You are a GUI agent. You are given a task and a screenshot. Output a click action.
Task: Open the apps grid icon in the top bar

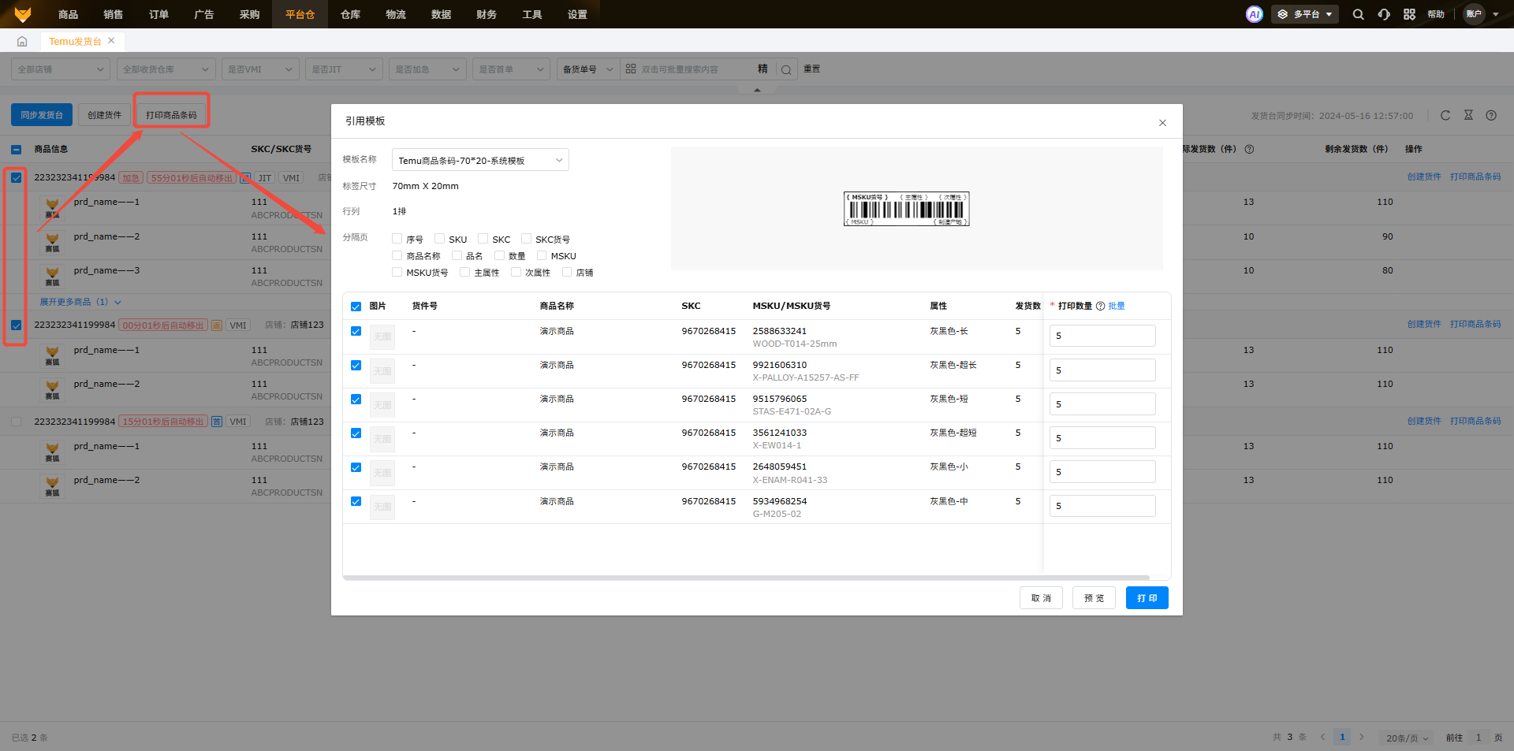pos(1410,14)
